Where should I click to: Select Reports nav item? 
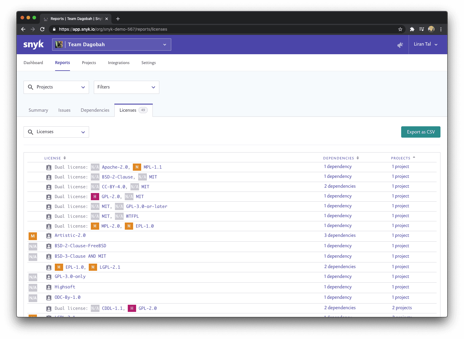tap(63, 63)
